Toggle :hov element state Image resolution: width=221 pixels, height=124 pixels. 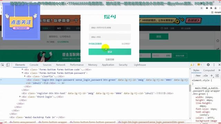(x=198, y=76)
